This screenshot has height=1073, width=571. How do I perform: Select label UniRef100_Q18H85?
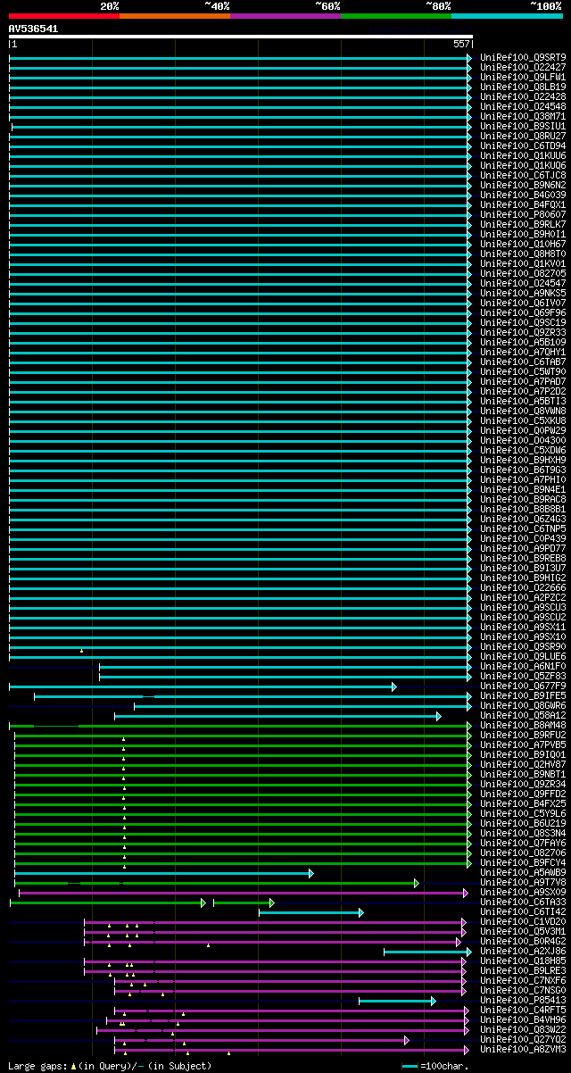(x=523, y=961)
